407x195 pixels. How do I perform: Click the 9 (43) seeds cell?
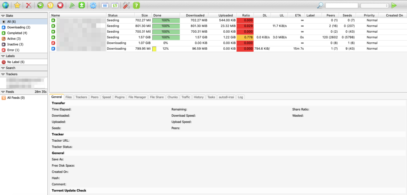347,49
